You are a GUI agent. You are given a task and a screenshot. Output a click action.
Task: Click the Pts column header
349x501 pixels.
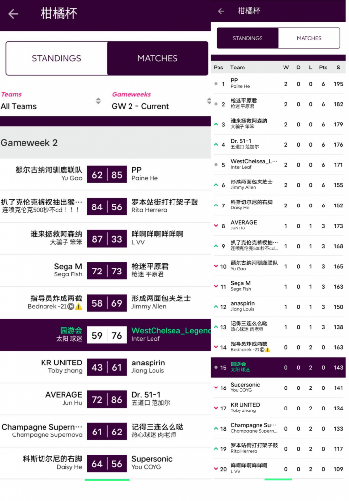(323, 68)
